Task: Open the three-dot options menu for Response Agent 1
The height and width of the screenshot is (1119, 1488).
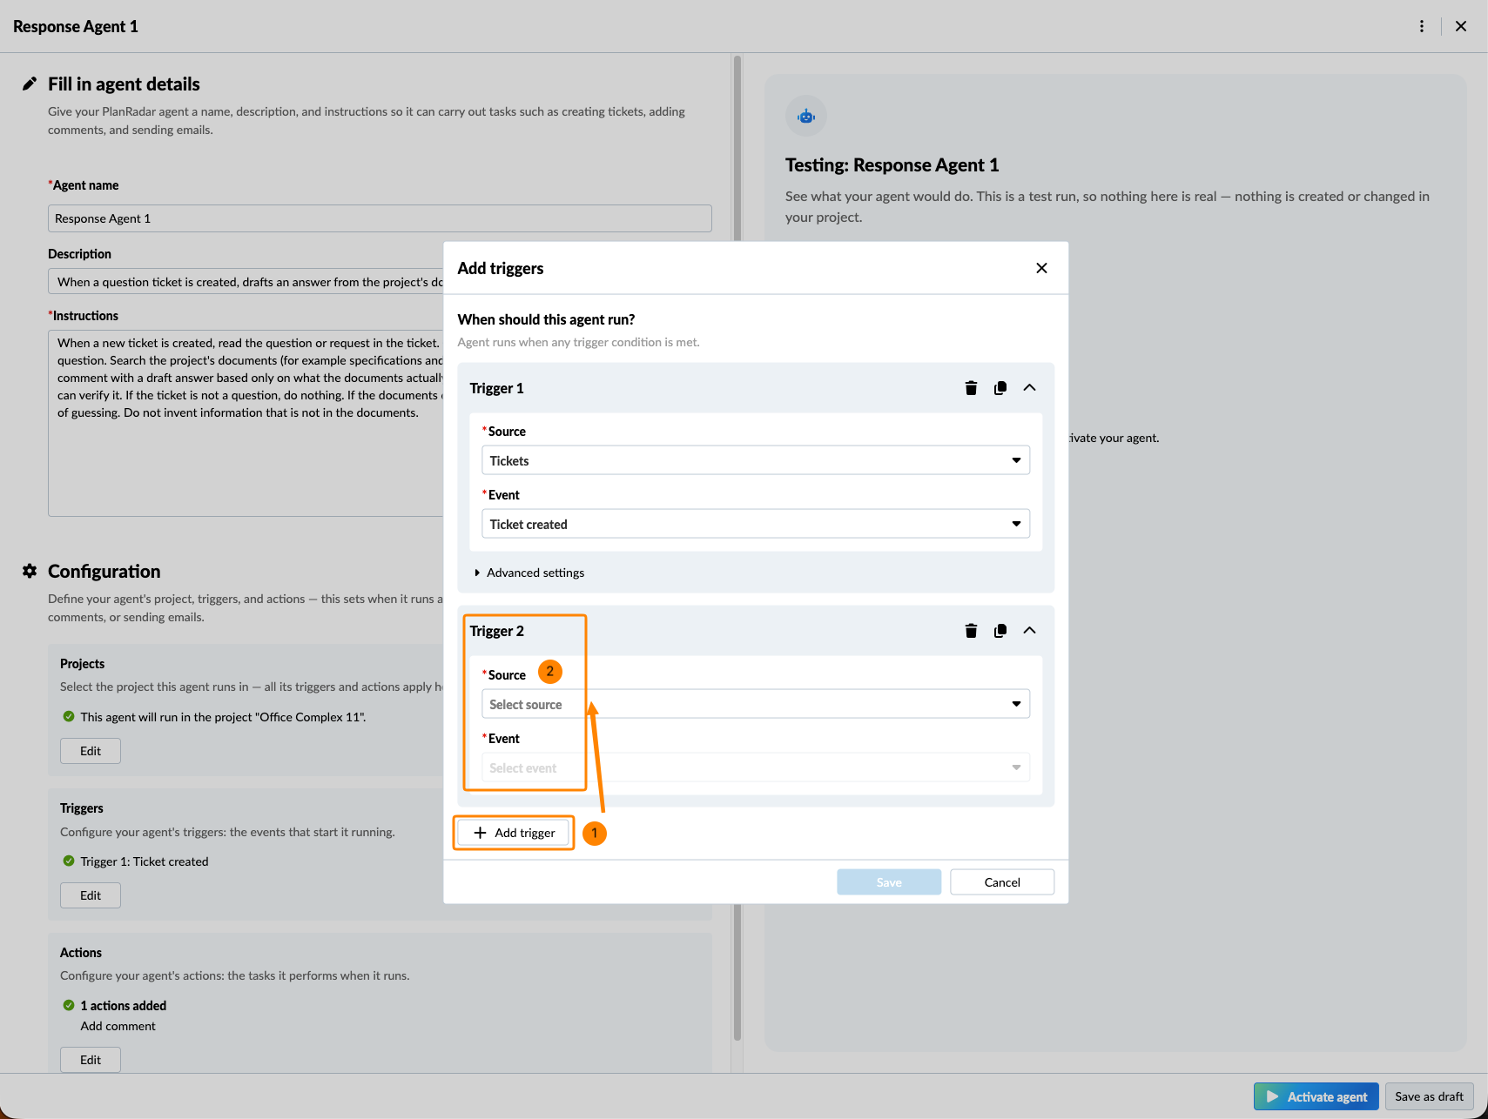Action: click(x=1422, y=26)
